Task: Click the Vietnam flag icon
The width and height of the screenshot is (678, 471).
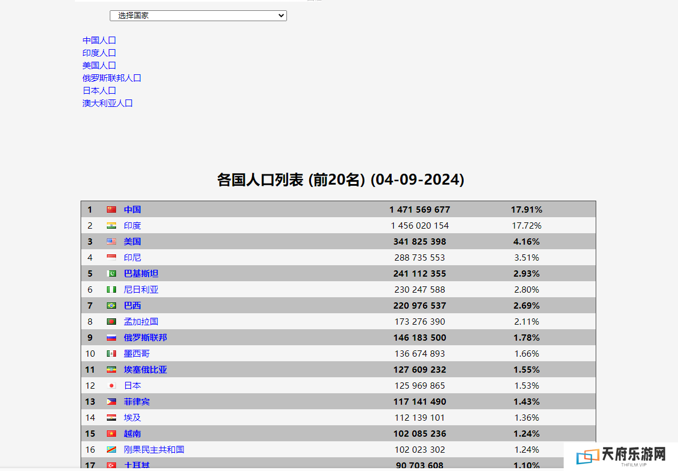Action: pyautogui.click(x=111, y=433)
